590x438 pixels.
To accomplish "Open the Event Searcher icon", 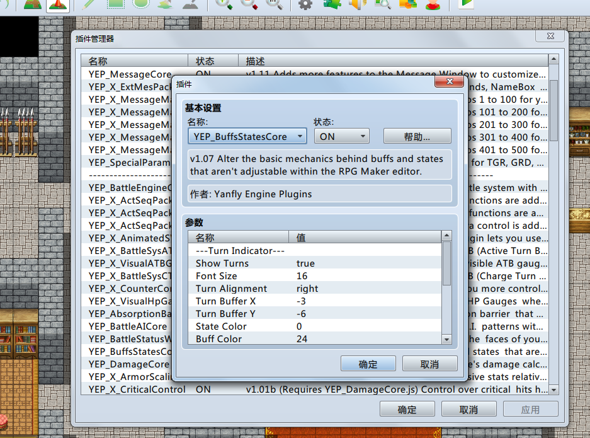I will [x=383, y=4].
